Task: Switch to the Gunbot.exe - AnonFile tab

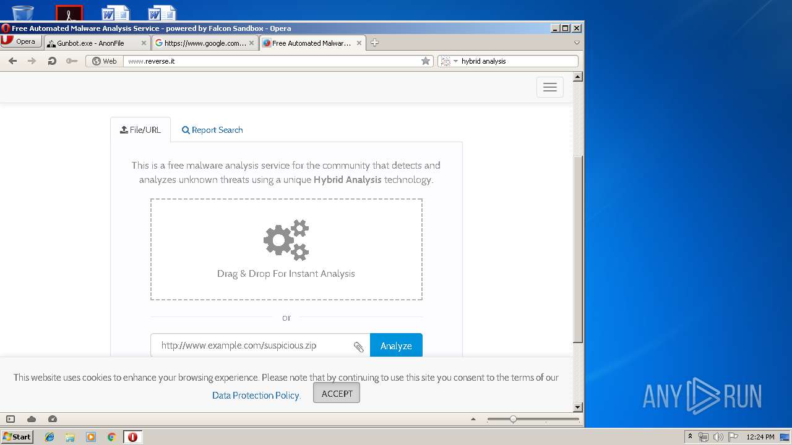Action: [97, 43]
